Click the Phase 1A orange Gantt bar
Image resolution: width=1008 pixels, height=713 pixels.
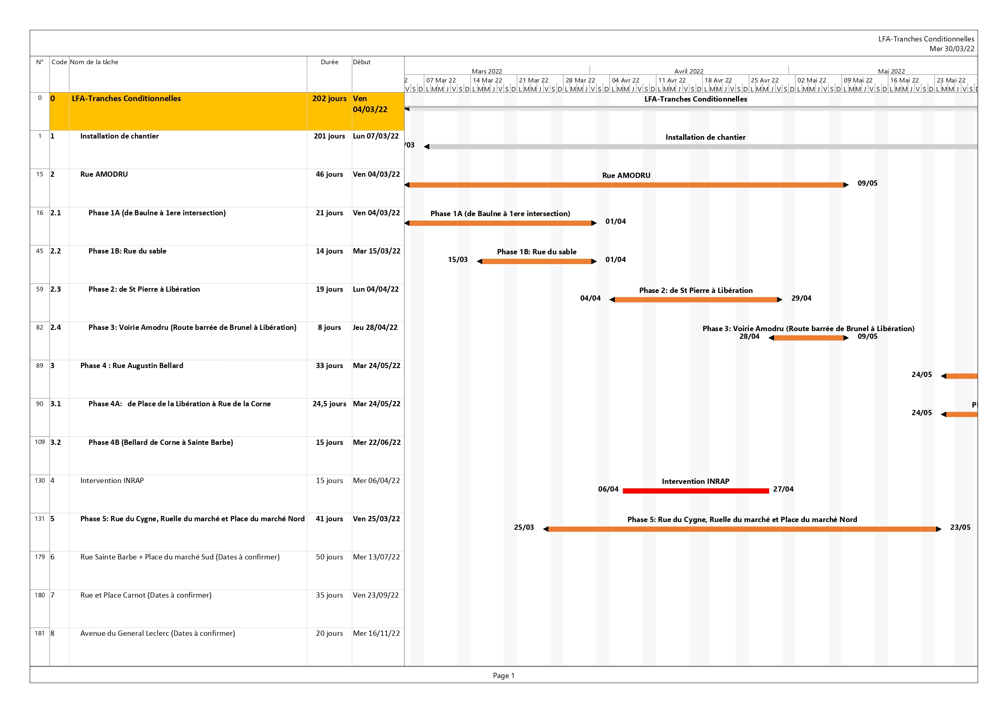(500, 223)
